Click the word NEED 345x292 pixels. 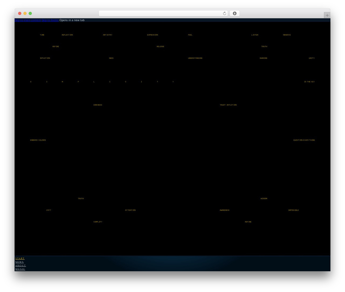111,58
